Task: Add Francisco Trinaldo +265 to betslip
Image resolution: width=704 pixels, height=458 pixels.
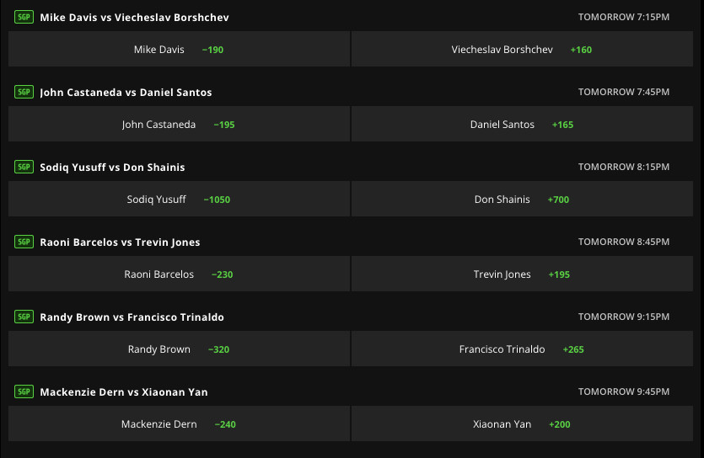Action: [521, 349]
